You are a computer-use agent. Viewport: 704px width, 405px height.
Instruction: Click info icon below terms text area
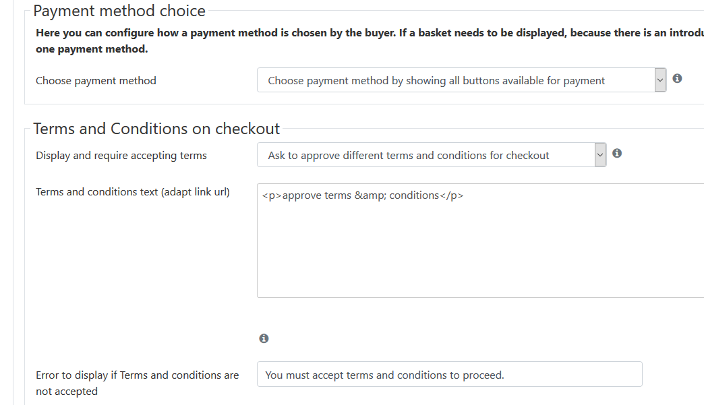point(264,338)
